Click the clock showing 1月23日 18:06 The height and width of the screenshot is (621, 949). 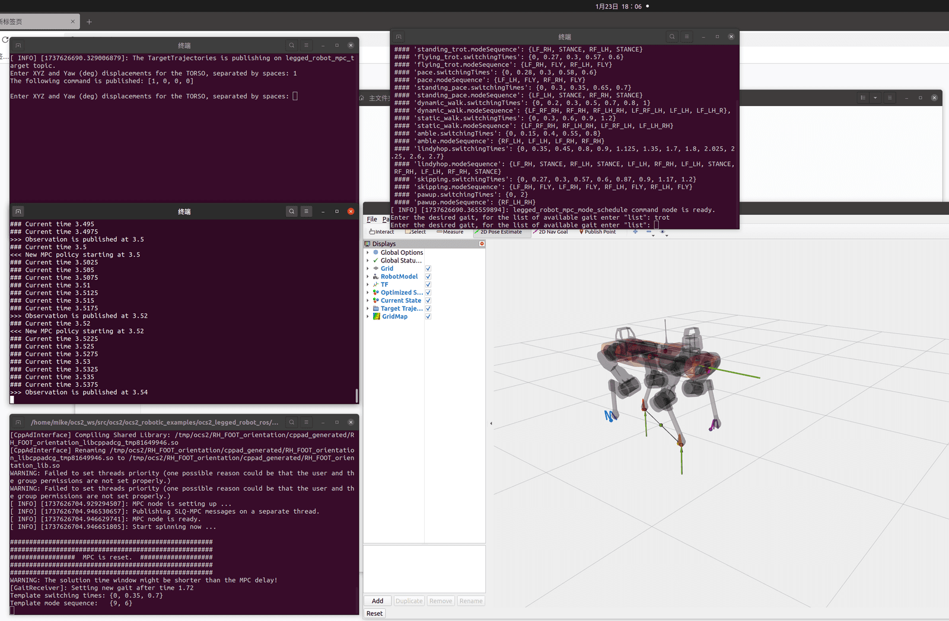619,7
